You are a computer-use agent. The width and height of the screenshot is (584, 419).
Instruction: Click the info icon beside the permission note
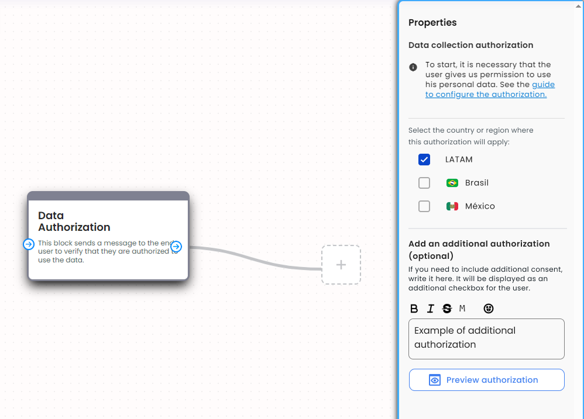[x=413, y=67]
